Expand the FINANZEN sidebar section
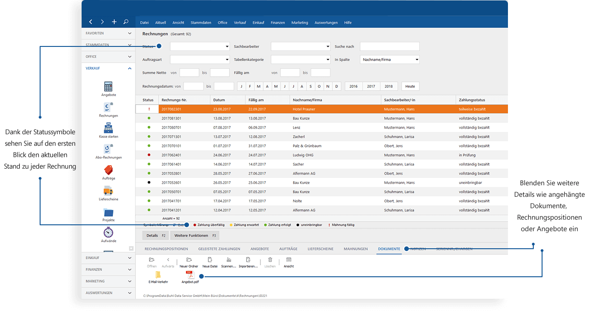Image resolution: width=590 pixels, height=314 pixels. pyautogui.click(x=108, y=269)
